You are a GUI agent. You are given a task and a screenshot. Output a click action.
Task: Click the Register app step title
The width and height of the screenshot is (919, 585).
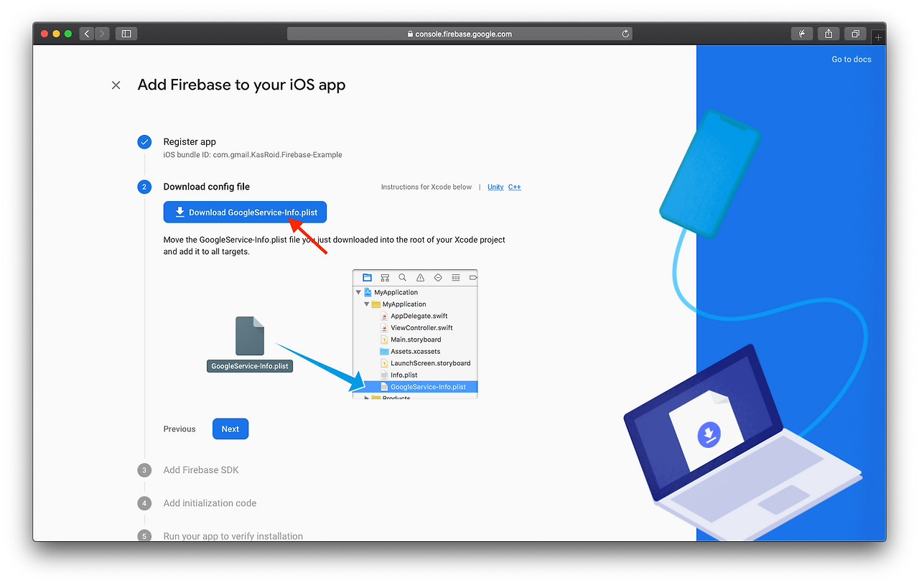tap(190, 142)
